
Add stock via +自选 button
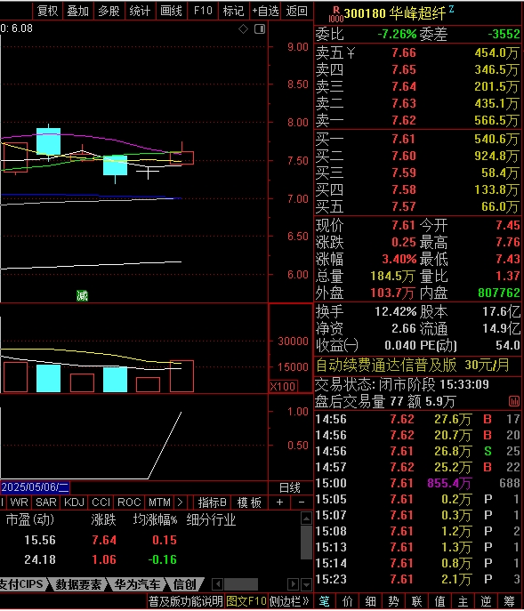[265, 11]
